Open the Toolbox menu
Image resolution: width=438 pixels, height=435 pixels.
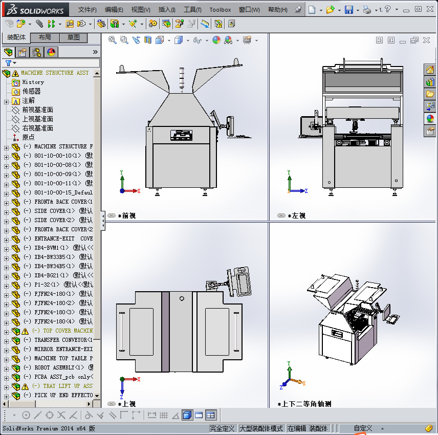[220, 10]
